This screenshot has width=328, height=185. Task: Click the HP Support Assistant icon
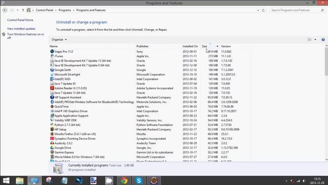52,97
